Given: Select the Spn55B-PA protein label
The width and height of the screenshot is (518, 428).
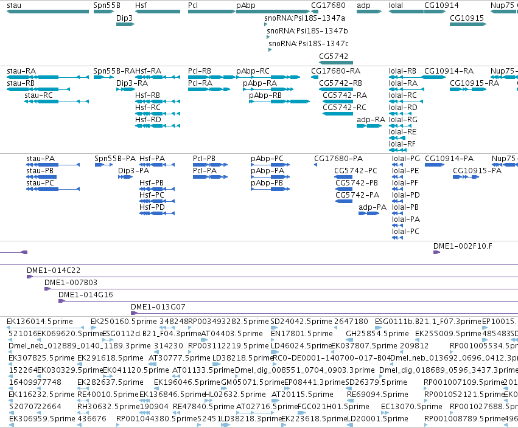Looking at the screenshot, I should click(x=115, y=159).
